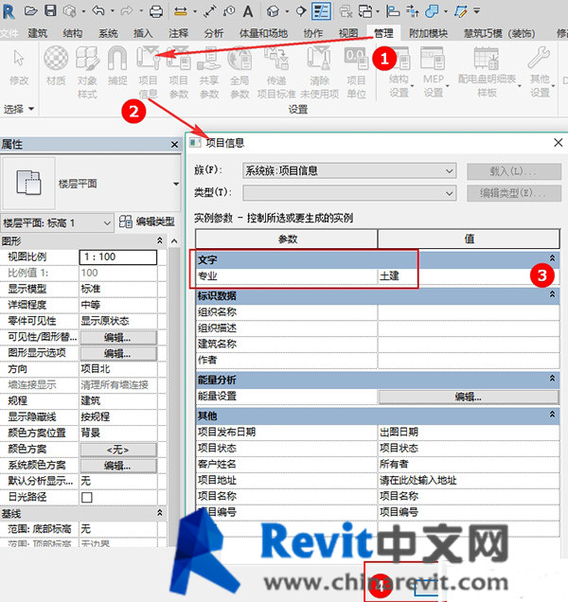
Task: Switch to the Structure (结构) tab
Action: click(x=73, y=33)
